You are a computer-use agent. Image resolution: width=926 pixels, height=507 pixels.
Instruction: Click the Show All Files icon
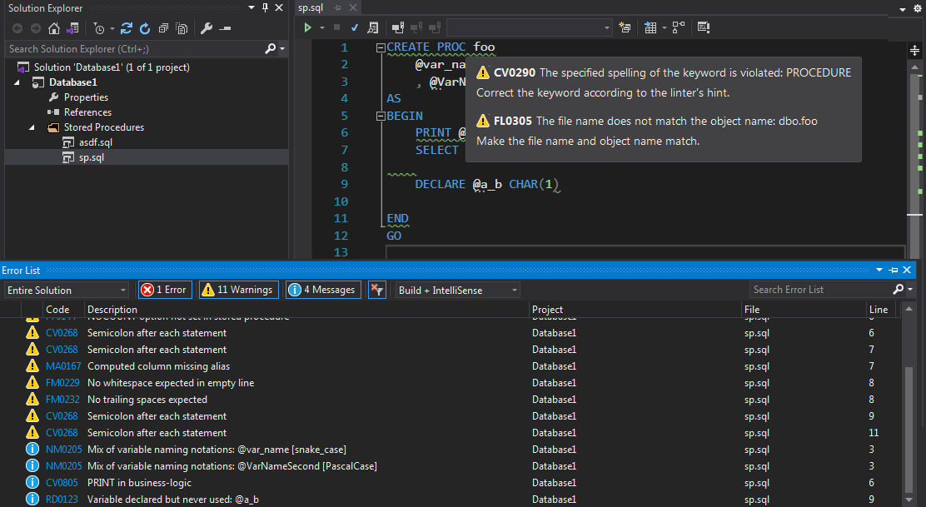[182, 28]
